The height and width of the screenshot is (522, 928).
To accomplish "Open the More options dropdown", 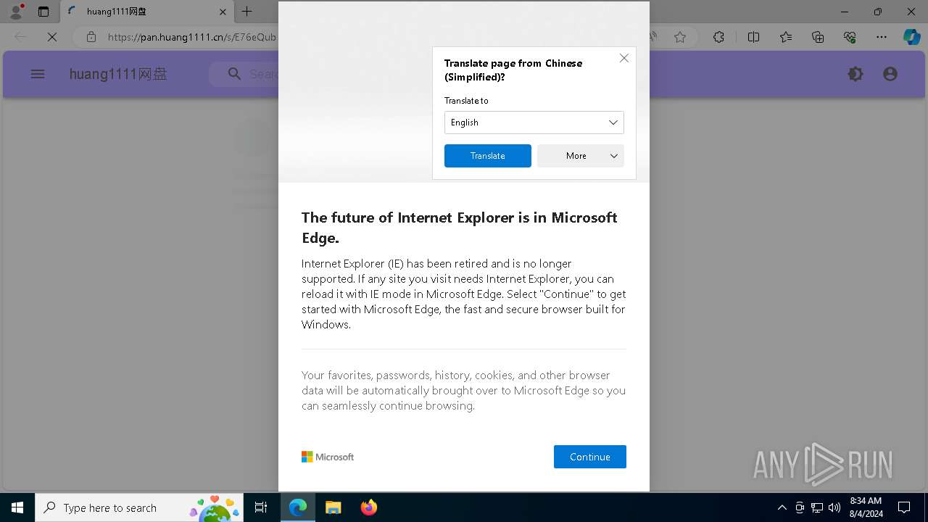I will tap(580, 156).
